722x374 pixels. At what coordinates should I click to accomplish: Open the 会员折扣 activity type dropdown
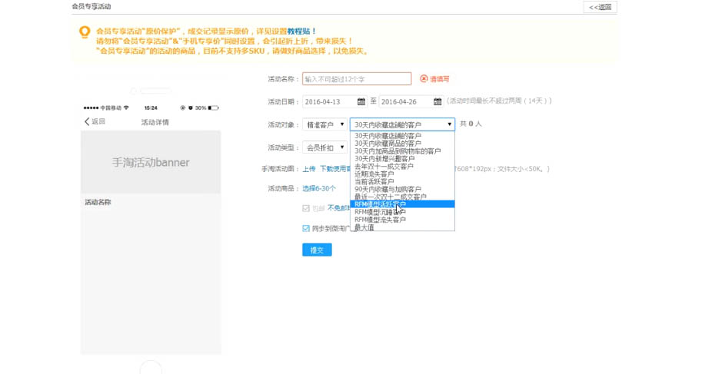pos(324,147)
